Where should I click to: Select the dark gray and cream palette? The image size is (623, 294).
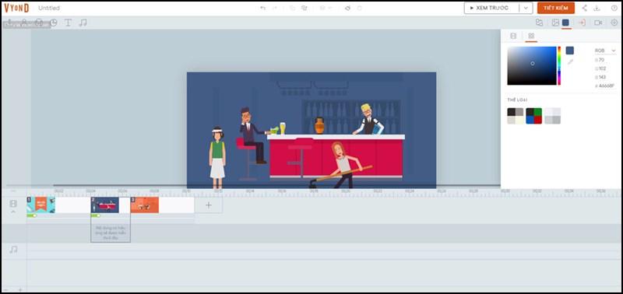pyautogui.click(x=516, y=116)
